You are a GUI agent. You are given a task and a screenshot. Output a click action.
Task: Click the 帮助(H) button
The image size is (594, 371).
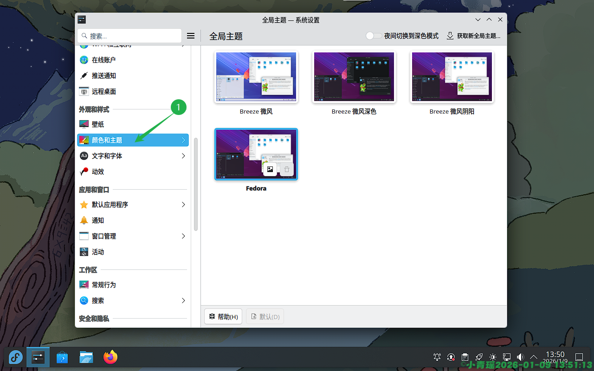(223, 317)
